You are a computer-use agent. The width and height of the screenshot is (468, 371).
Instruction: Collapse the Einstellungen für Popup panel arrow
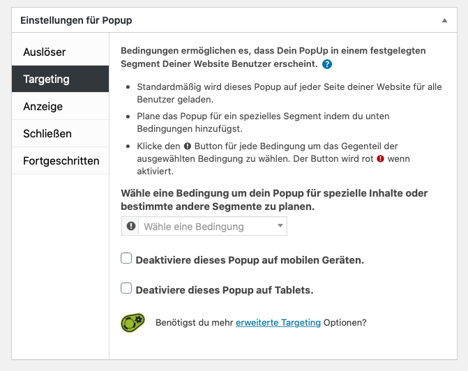(444, 20)
